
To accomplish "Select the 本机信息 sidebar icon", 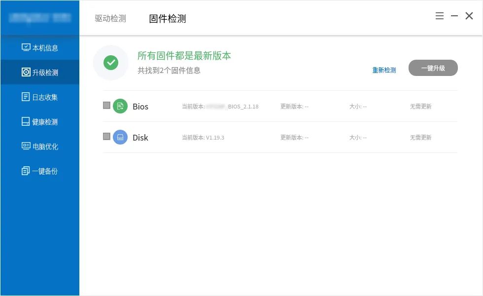I will click(26, 47).
